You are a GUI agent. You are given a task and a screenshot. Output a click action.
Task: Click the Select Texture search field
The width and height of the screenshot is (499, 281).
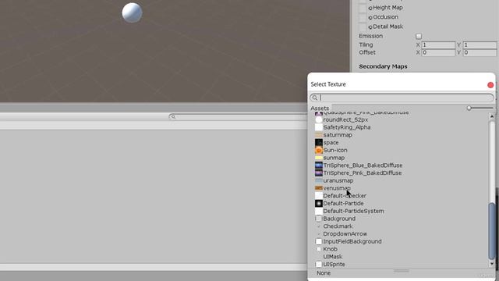[402, 98]
